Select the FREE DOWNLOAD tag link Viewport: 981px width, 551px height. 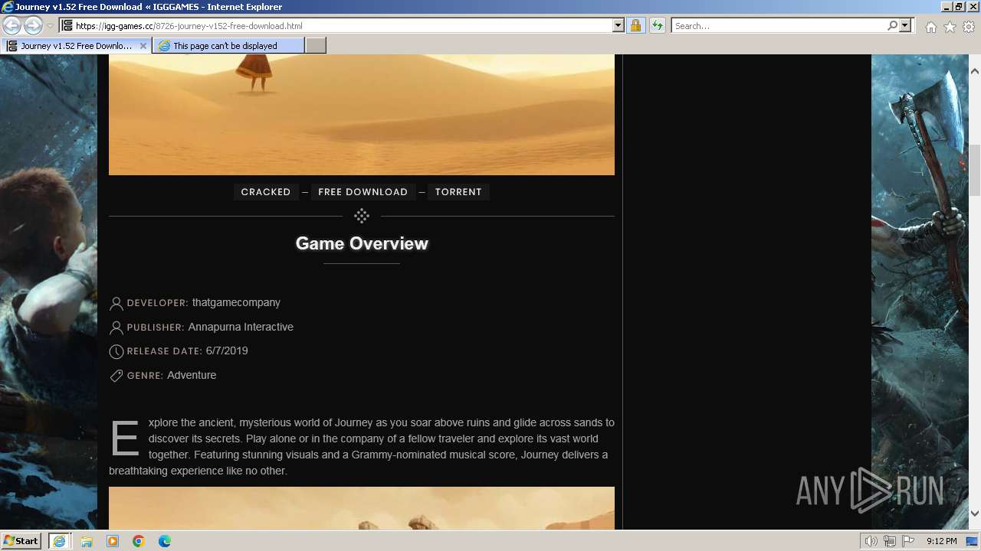[x=363, y=192]
